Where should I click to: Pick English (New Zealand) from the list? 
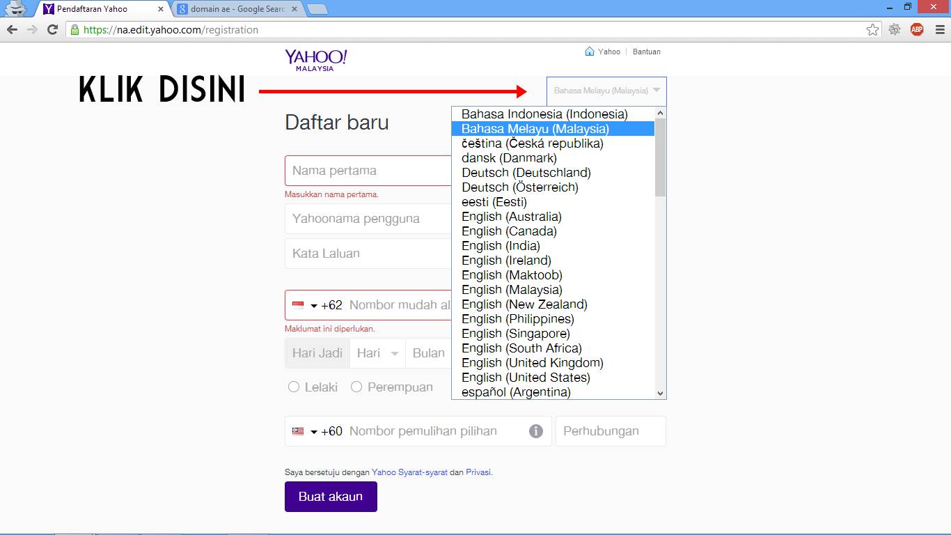coord(553,304)
